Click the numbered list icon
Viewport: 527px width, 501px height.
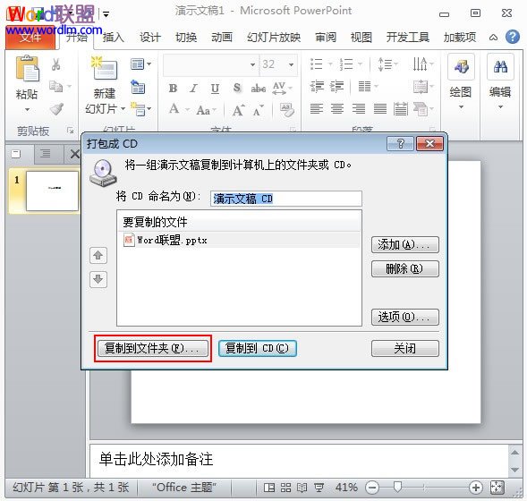tap(346, 64)
